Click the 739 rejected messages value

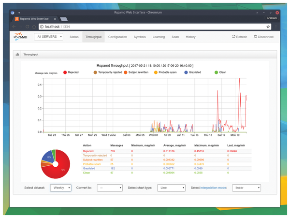click(113, 151)
